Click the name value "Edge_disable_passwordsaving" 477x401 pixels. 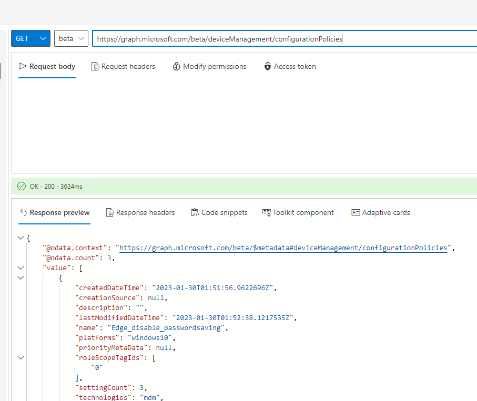tap(166, 328)
